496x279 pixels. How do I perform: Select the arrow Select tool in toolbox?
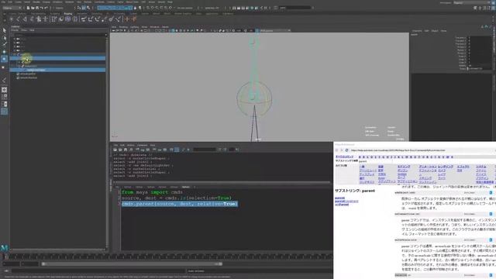click(x=4, y=30)
